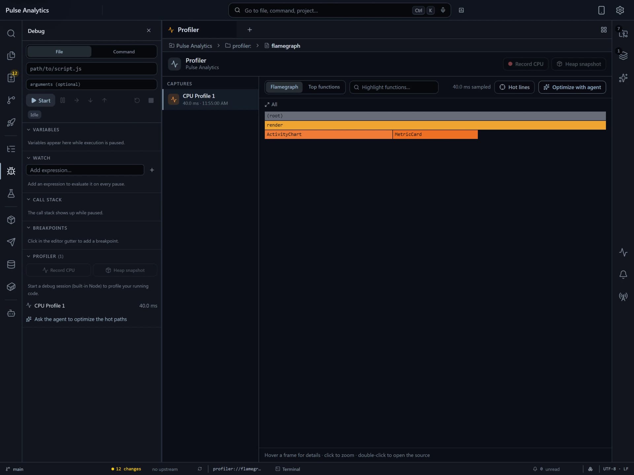Open the outline list icon
Viewport: 634px width, 475px height.
[x=11, y=149]
